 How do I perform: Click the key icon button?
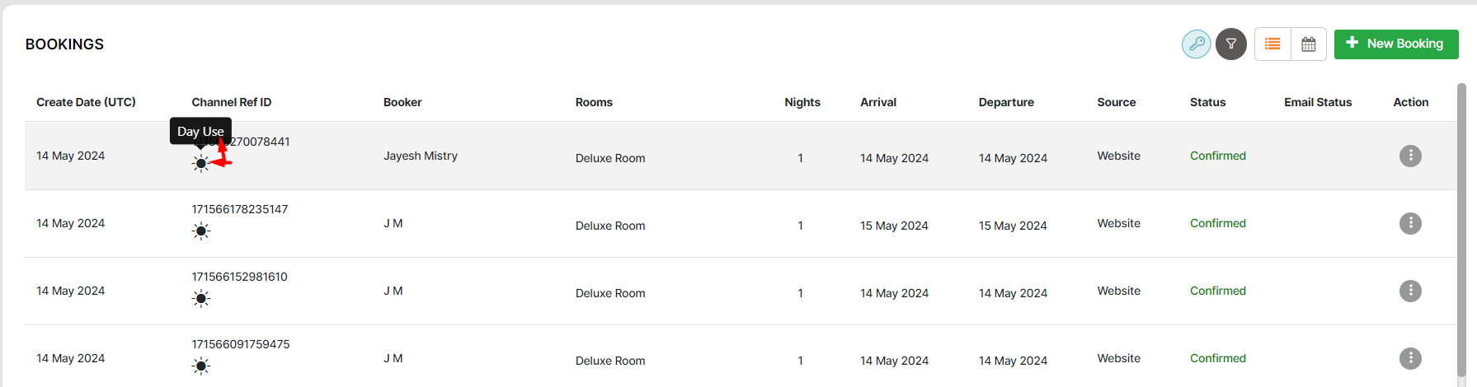click(x=1196, y=44)
